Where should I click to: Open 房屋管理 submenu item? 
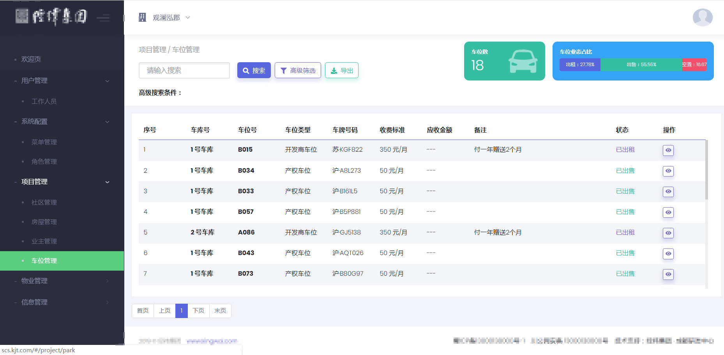pos(44,222)
